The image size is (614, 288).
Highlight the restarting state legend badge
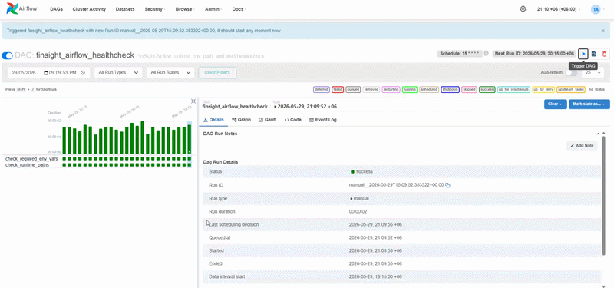pyautogui.click(x=391, y=90)
